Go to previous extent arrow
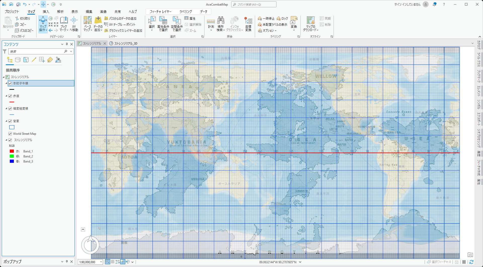The image size is (483, 267). click(51, 30)
